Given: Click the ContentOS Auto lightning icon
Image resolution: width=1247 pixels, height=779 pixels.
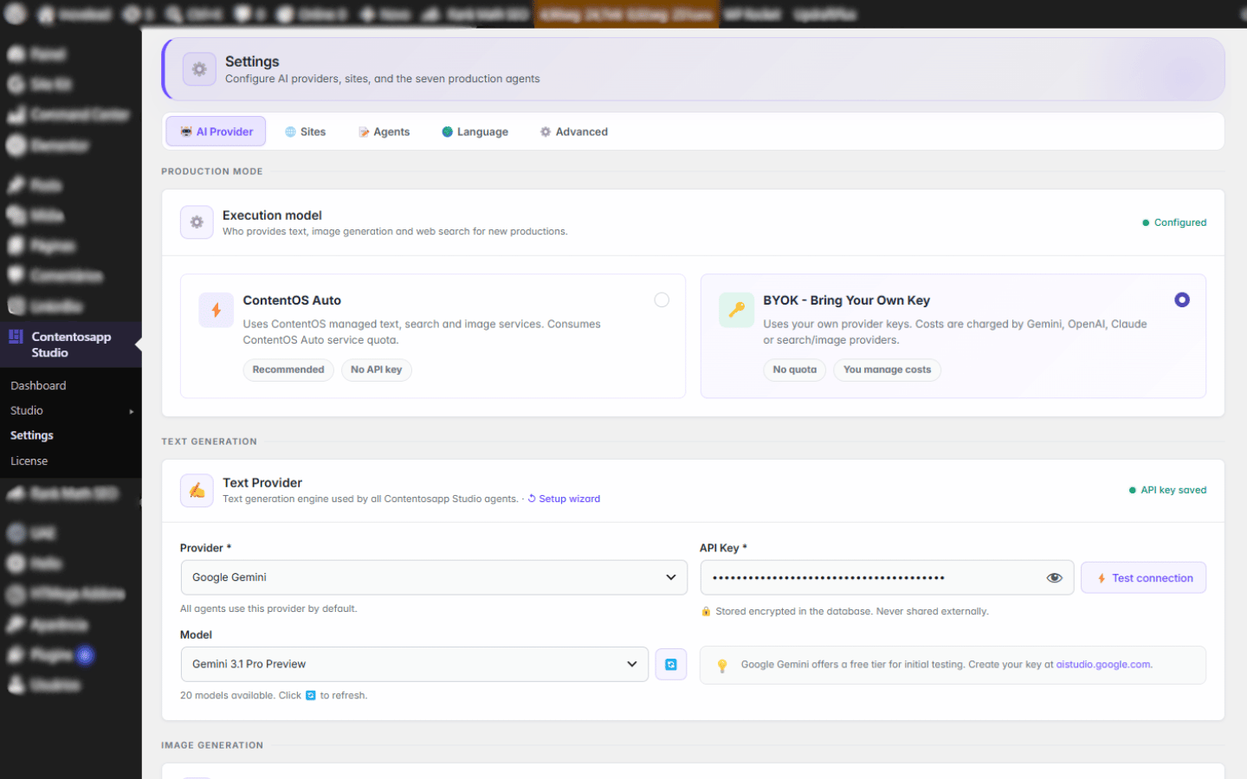Looking at the screenshot, I should click(x=216, y=309).
